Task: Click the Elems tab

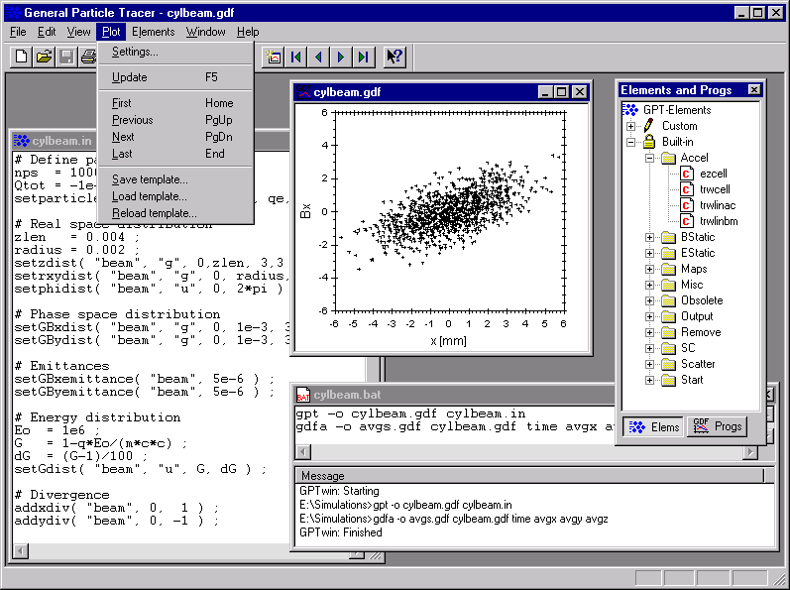Action: pyautogui.click(x=653, y=426)
